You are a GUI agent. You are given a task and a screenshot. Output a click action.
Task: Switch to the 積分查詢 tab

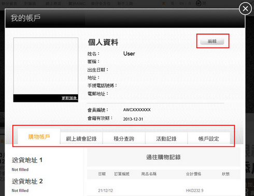124,138
